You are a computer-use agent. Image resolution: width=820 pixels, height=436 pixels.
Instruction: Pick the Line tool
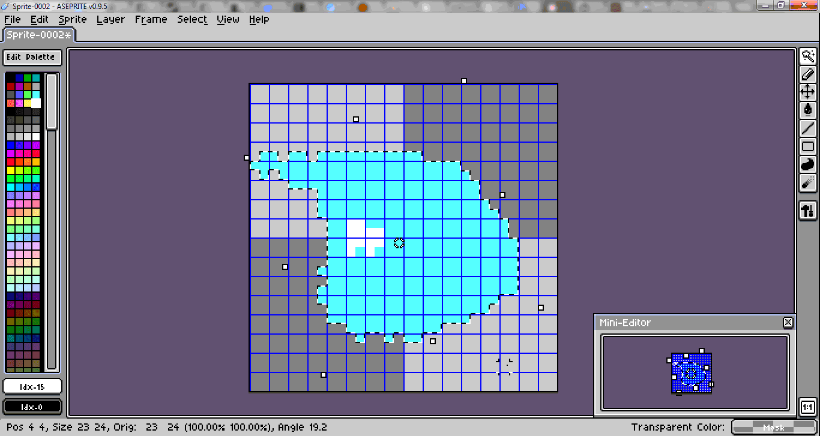[x=807, y=128]
